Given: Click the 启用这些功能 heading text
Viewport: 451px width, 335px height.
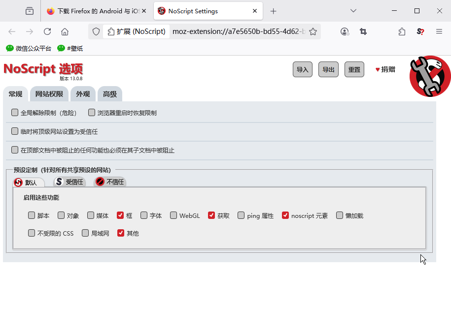Looking at the screenshot, I should point(41,197).
